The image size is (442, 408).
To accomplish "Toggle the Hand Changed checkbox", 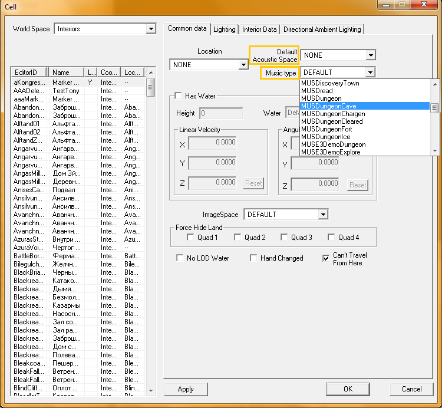I will pyautogui.click(x=253, y=258).
